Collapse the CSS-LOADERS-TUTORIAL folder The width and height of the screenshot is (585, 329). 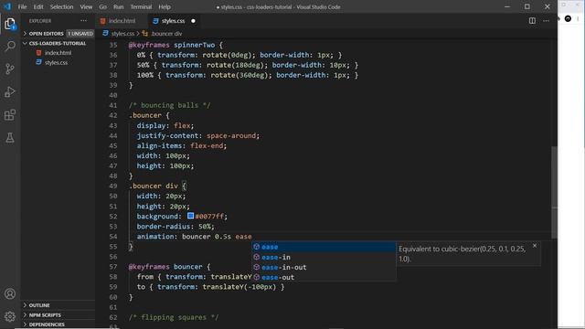click(58, 43)
